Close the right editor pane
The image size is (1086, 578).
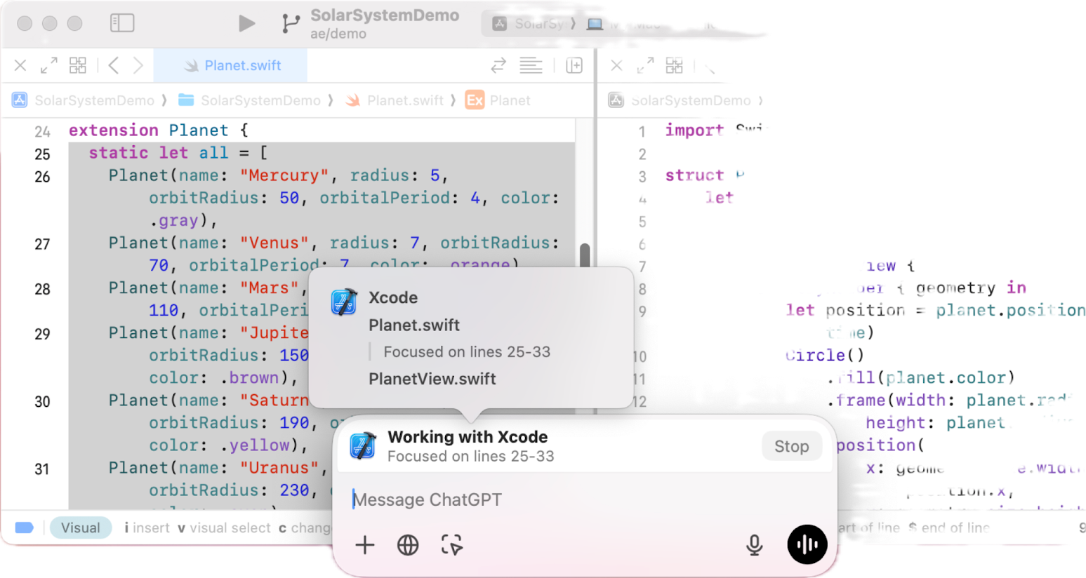616,65
